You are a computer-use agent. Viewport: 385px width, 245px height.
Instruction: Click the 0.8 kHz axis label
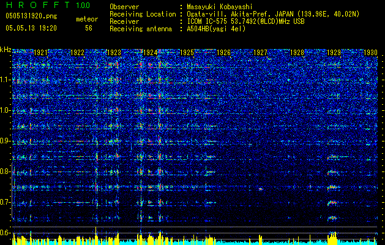(x=6, y=171)
